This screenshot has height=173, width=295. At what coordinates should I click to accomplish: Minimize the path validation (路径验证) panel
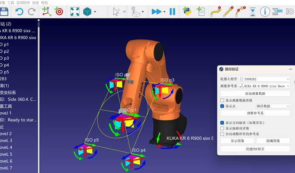(x=291, y=69)
